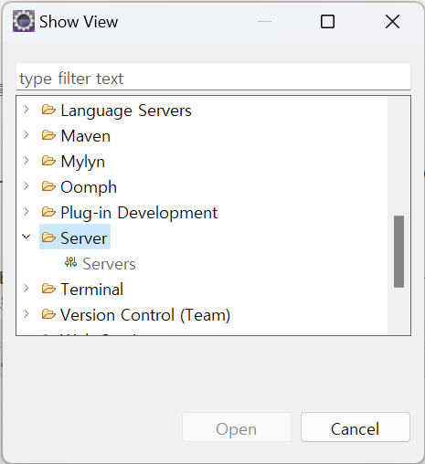The image size is (425, 464).
Task: Expand the Version Control (Team) category
Action: coord(27,314)
